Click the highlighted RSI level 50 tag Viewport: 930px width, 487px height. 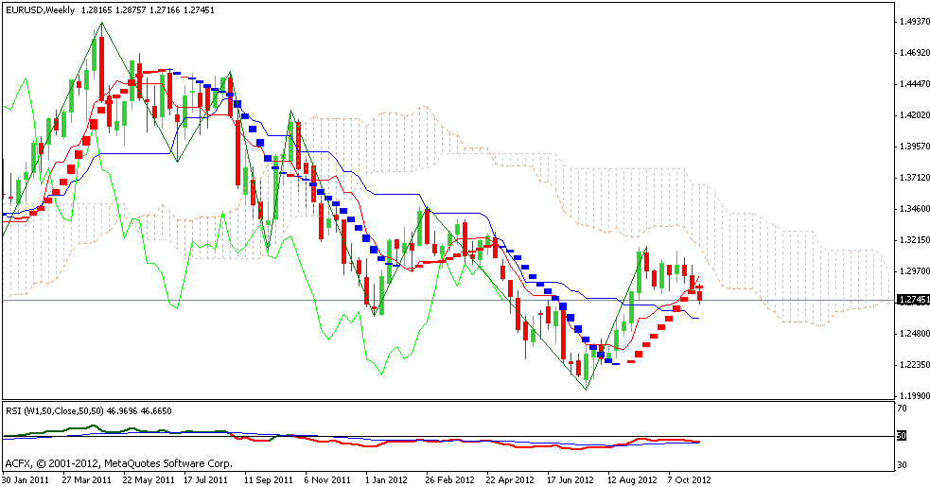(901, 436)
